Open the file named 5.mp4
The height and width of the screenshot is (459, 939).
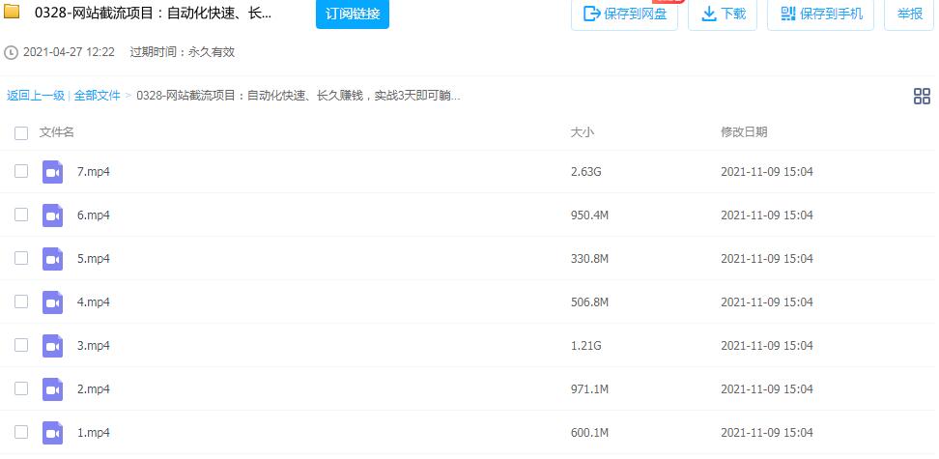pos(94,259)
